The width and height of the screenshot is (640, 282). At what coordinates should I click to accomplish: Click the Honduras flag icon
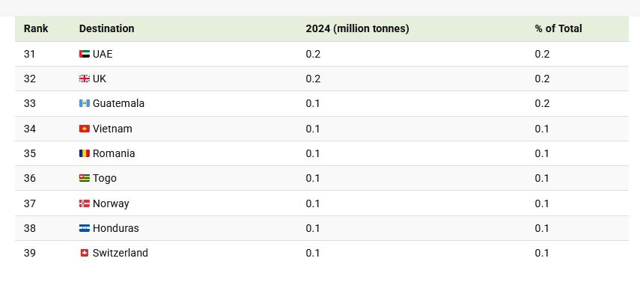84,228
